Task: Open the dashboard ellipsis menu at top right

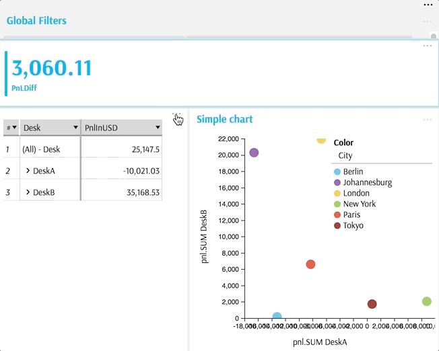Action: point(428,5)
